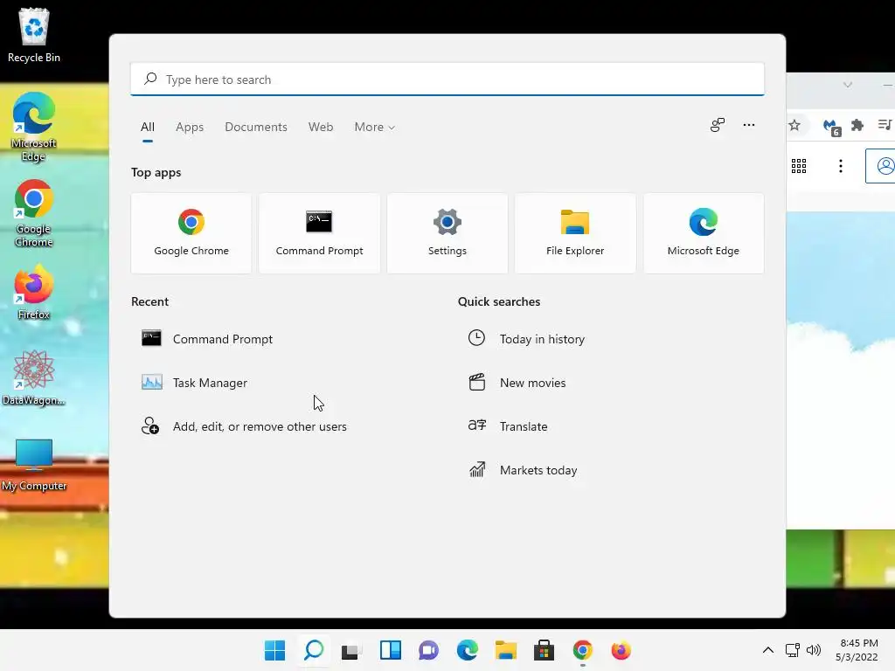Image resolution: width=895 pixels, height=671 pixels.
Task: Click the search feedback/accounts icon
Action: (x=718, y=125)
